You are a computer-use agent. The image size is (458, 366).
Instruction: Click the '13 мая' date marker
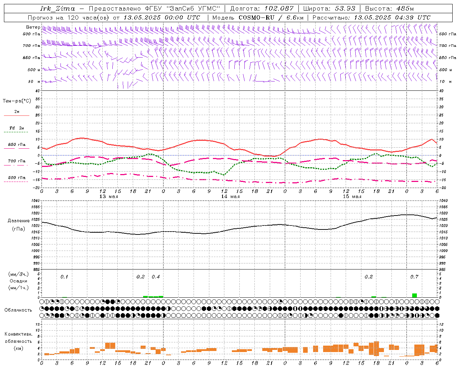109,197
